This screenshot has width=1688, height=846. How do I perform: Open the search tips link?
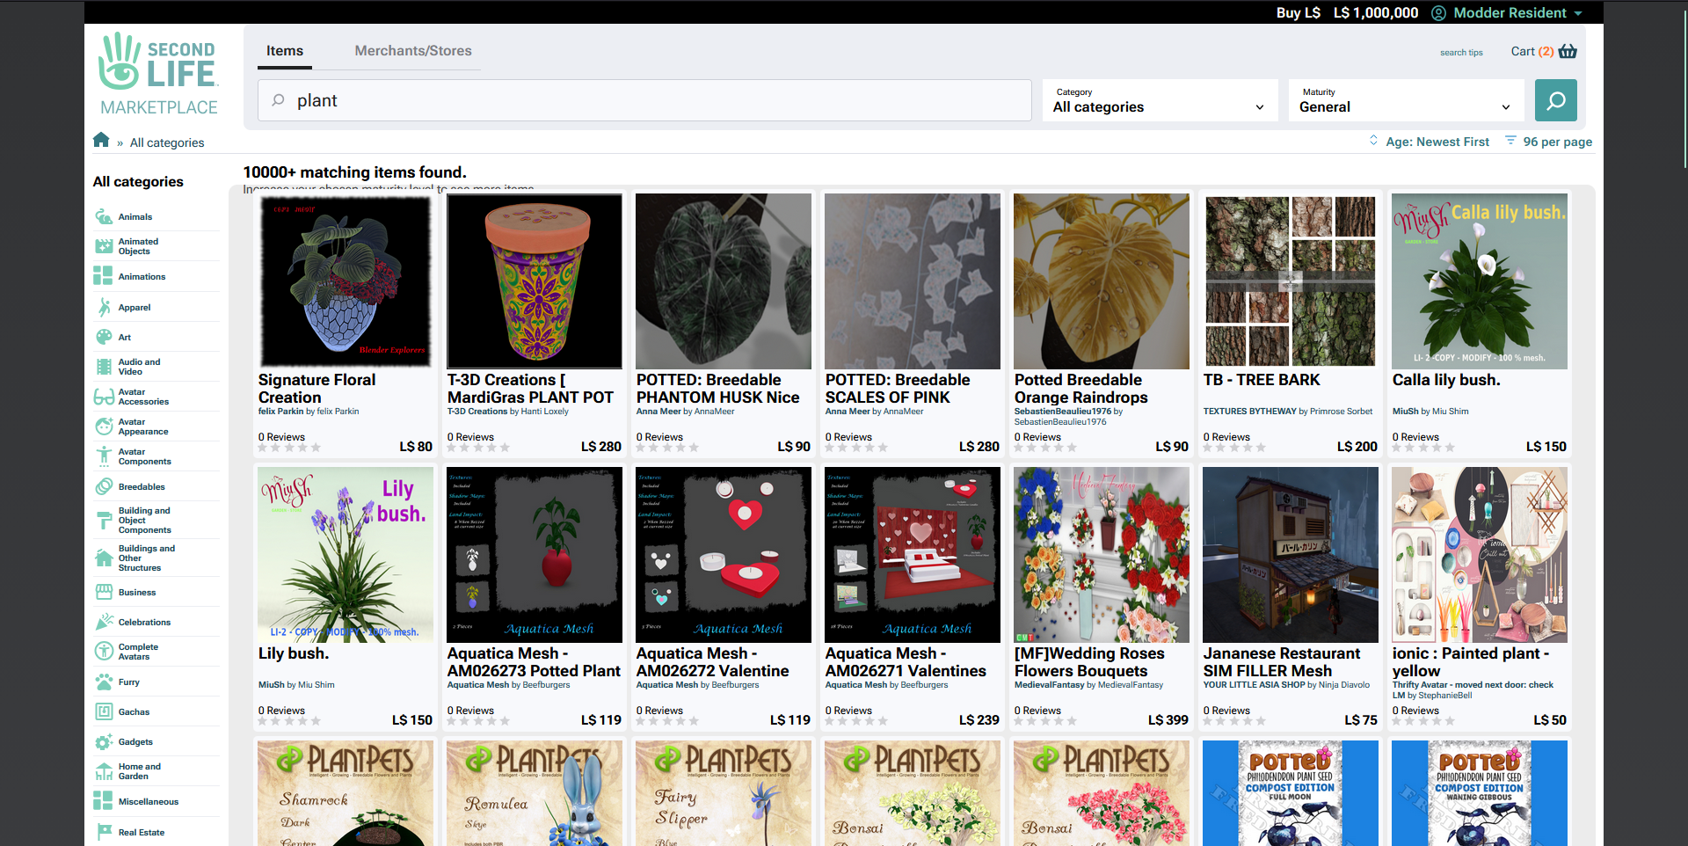1461,53
